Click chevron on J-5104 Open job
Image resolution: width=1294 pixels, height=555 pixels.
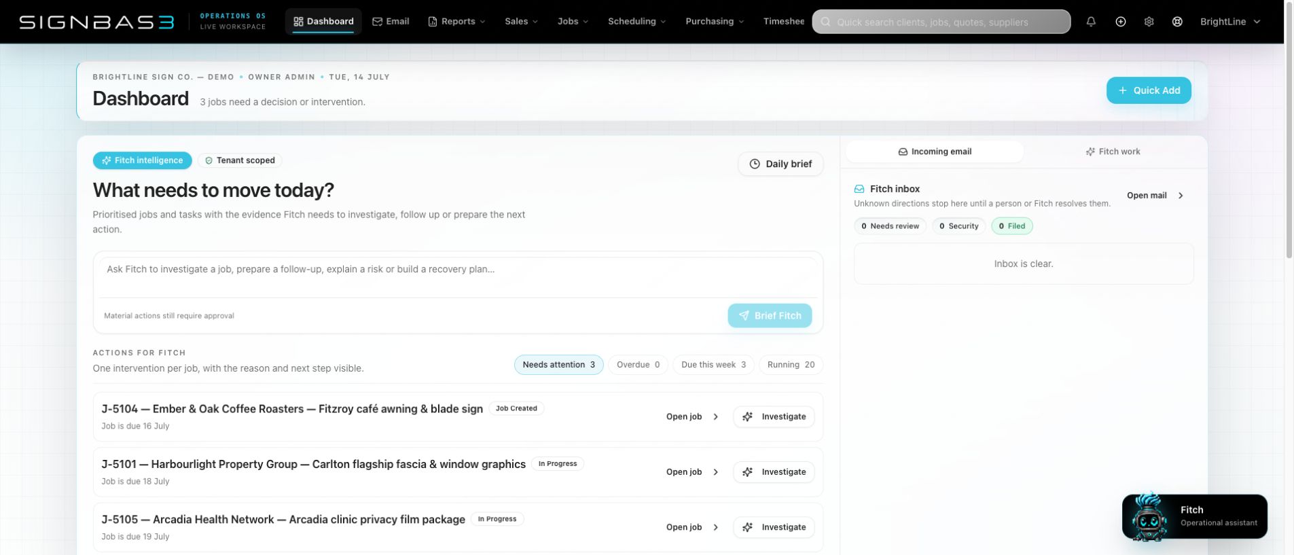(715, 416)
